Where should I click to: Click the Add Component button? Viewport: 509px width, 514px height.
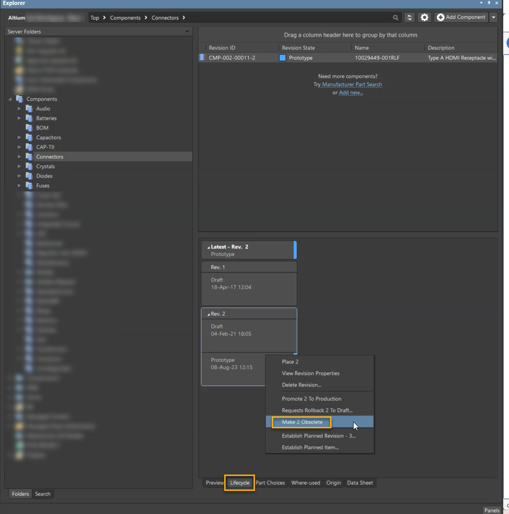(x=461, y=18)
